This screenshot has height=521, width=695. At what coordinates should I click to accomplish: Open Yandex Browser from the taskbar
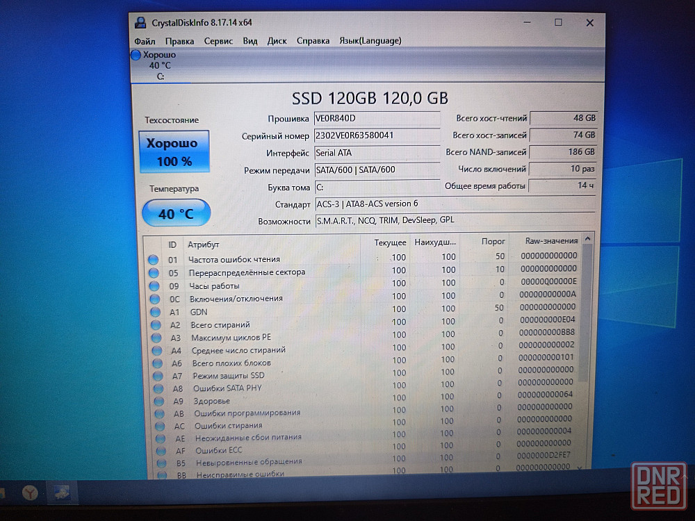30,493
